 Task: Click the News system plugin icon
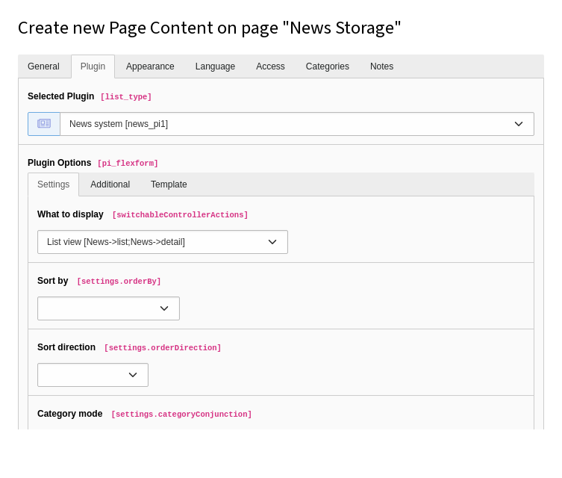44,124
